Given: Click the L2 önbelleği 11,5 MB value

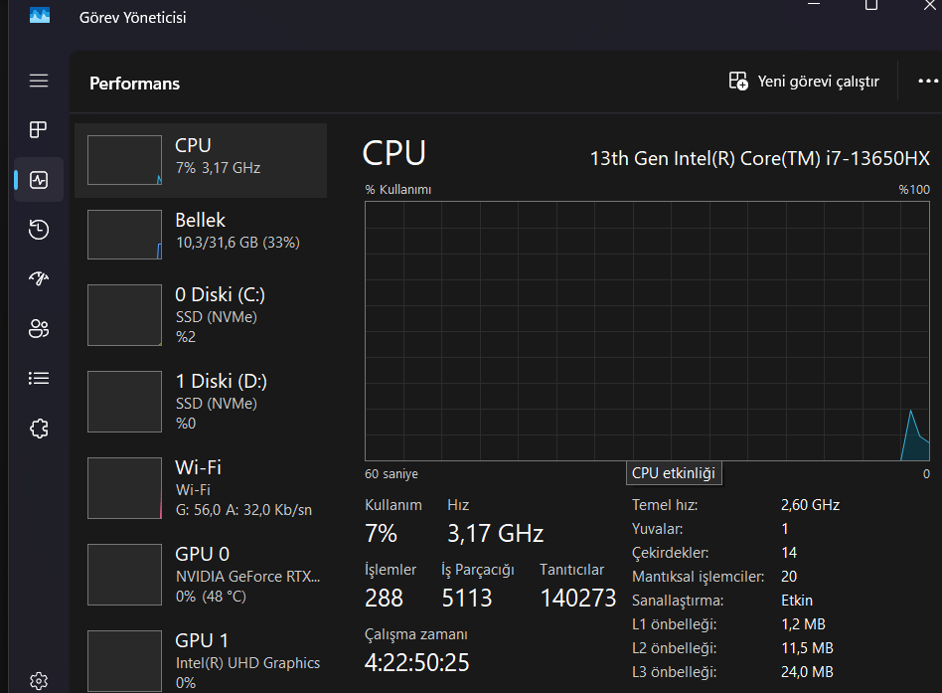Looking at the screenshot, I should pyautogui.click(x=807, y=648).
